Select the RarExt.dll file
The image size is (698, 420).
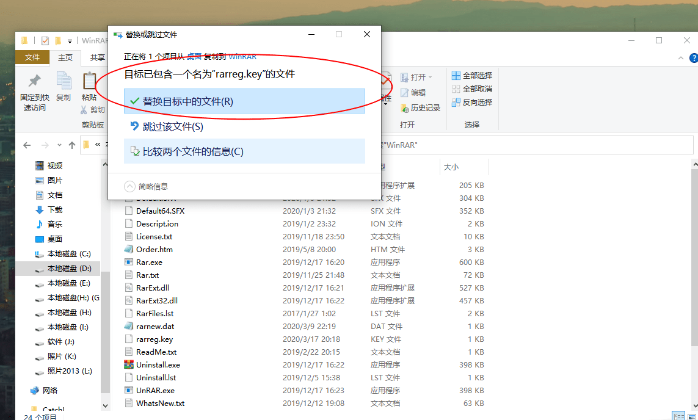[153, 288]
